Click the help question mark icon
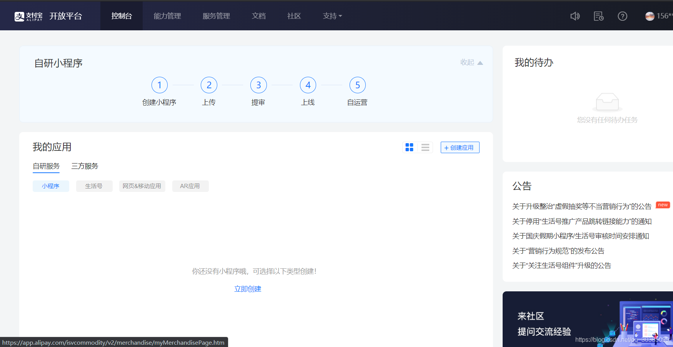This screenshot has width=673, height=347. point(622,16)
